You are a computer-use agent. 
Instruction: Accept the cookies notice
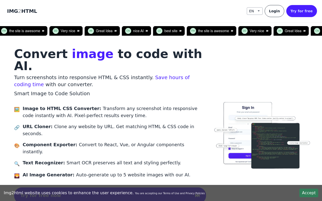309,193
